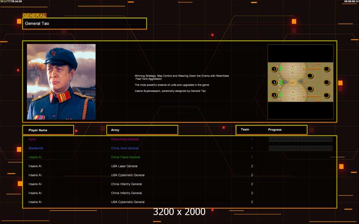359x224 pixels.
Task: Click the loading progress bar for Cyrix
Action: 300,139
